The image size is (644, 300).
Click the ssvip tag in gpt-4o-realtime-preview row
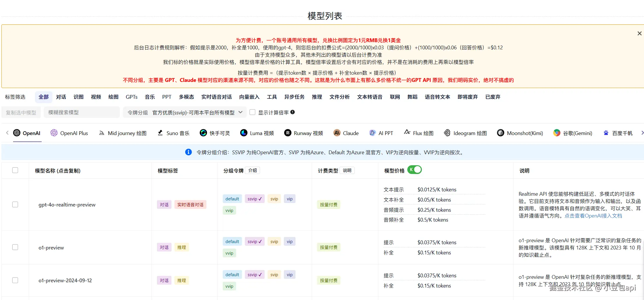click(255, 199)
